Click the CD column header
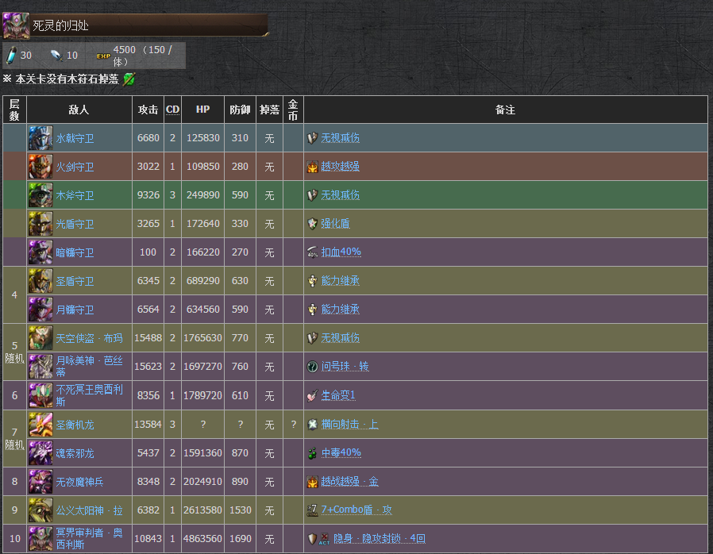 click(172, 110)
